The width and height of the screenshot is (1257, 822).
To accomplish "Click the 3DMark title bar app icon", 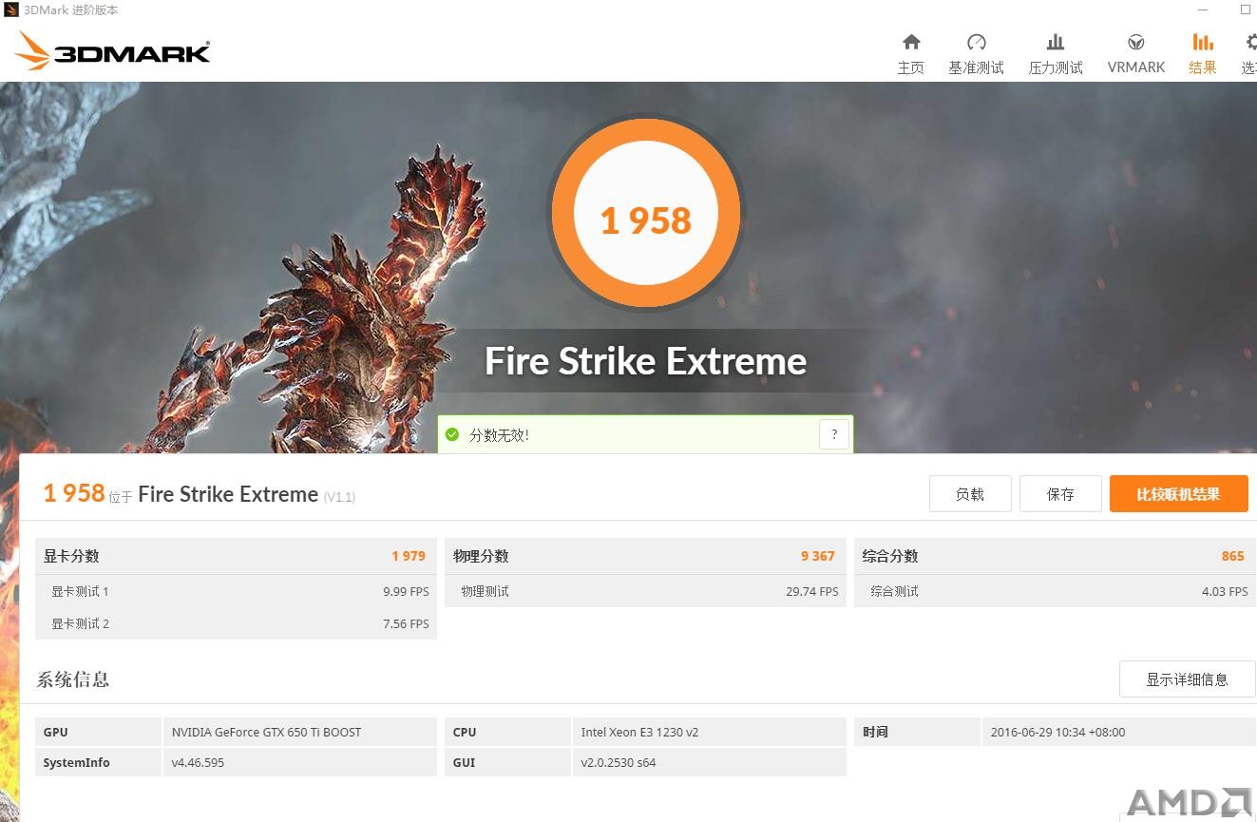I will (x=11, y=10).
